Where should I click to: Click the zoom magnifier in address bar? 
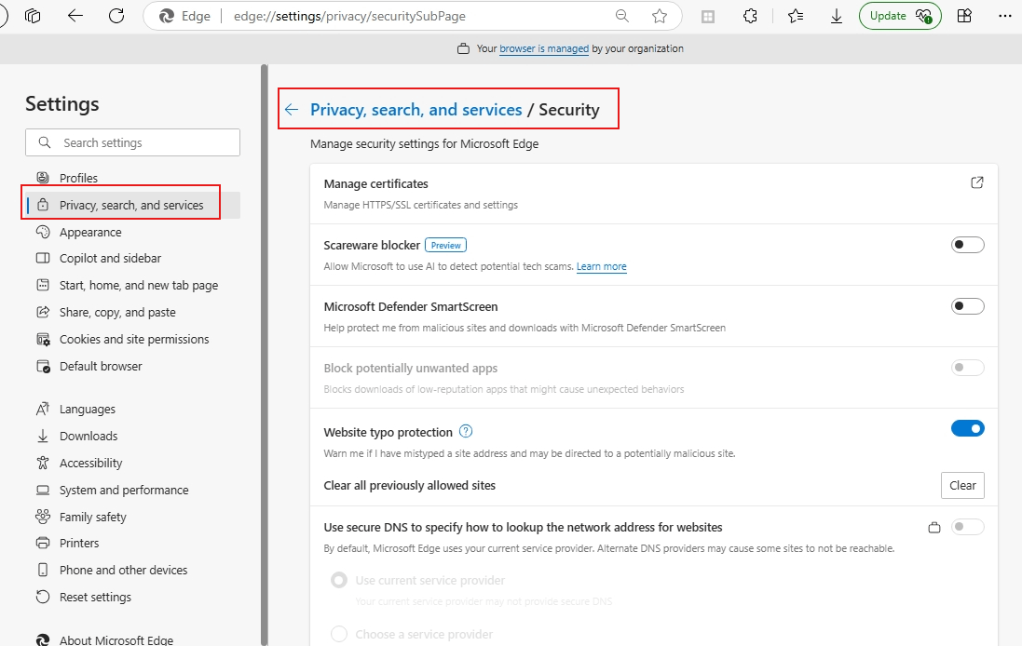point(622,16)
